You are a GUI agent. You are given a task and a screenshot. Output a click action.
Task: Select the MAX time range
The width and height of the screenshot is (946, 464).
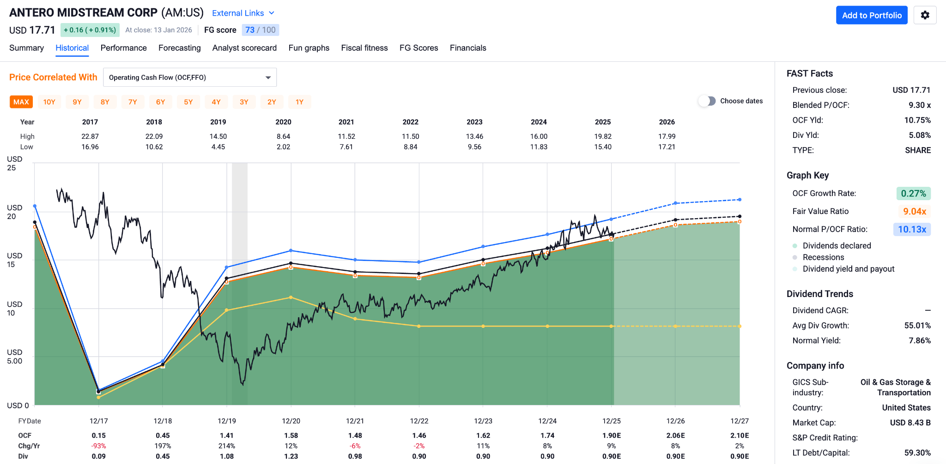21,102
